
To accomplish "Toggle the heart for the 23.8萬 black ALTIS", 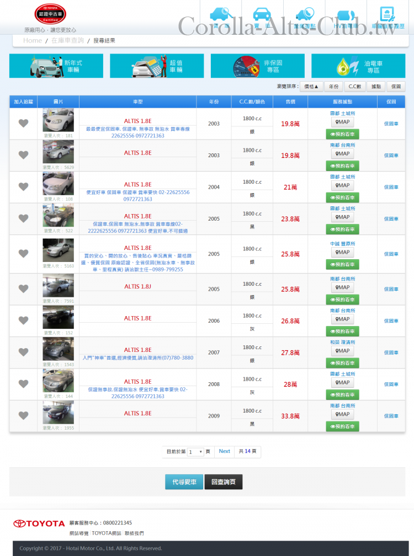I will (23, 218).
